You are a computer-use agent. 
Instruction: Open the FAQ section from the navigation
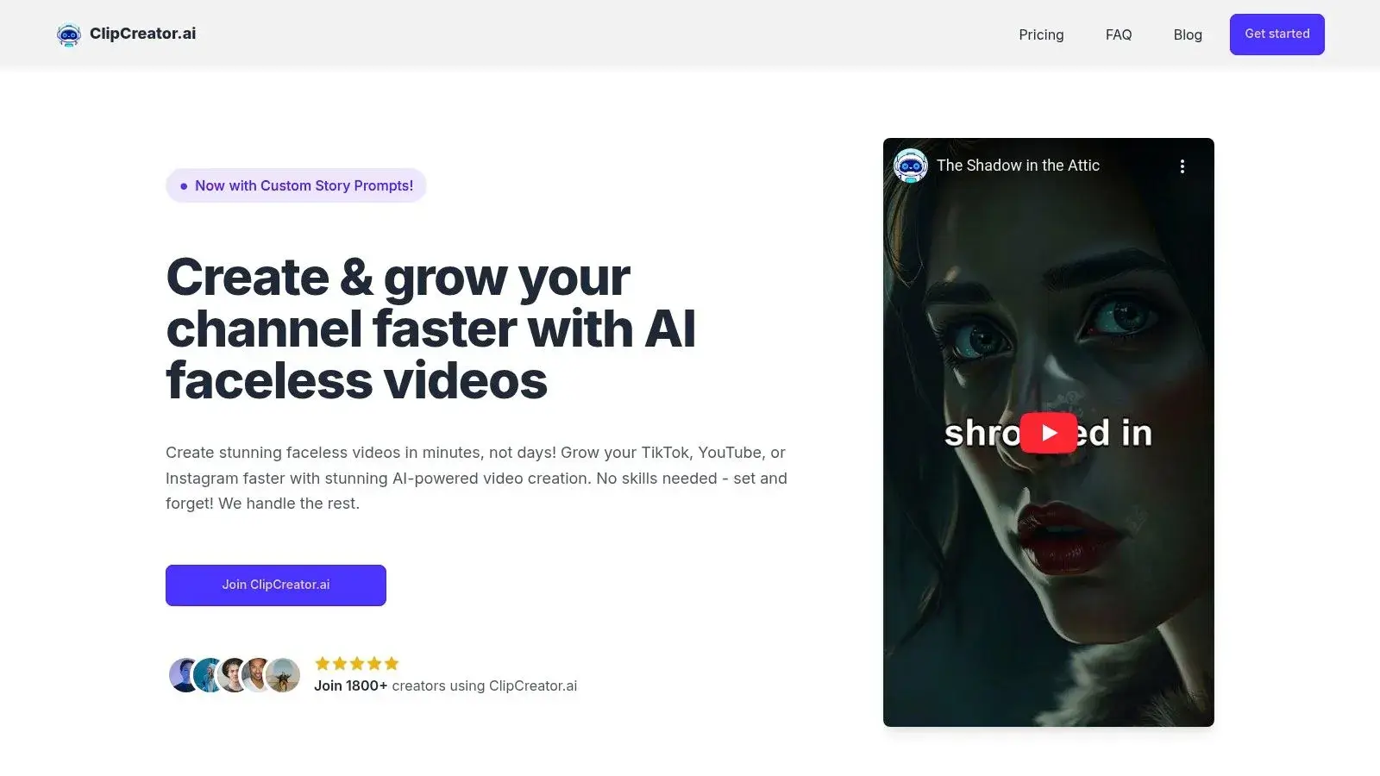coord(1118,34)
